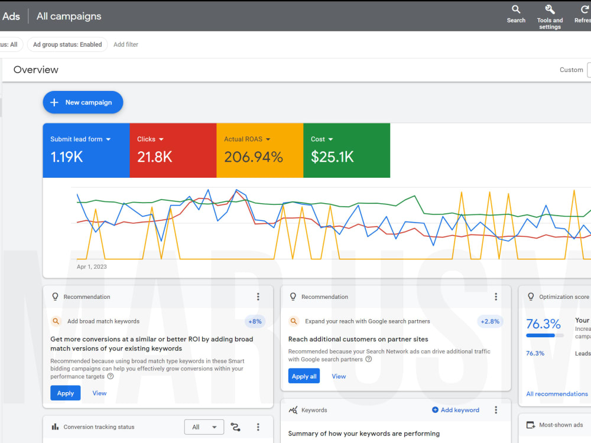Open three-dot menu on search partners recommendation
This screenshot has width=591, height=443.
click(x=496, y=297)
